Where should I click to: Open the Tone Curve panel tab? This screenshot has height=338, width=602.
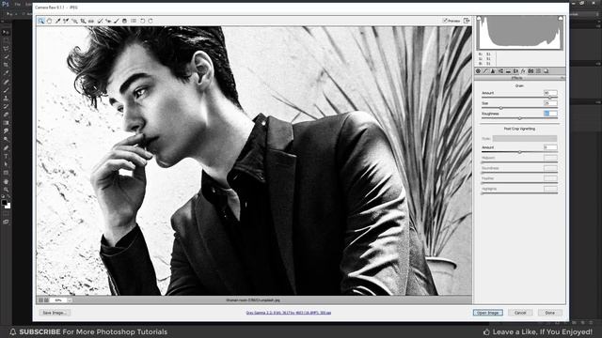point(485,71)
